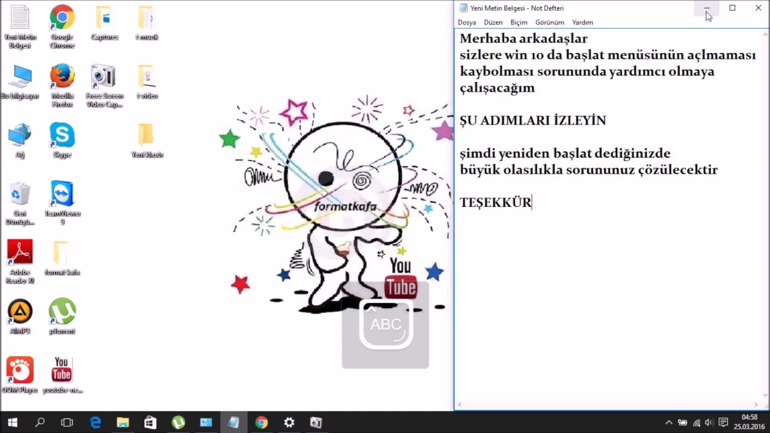Select the Geri Dönüşüm recycle bin icon
Viewport: 770px width, 433px height.
pyautogui.click(x=20, y=203)
